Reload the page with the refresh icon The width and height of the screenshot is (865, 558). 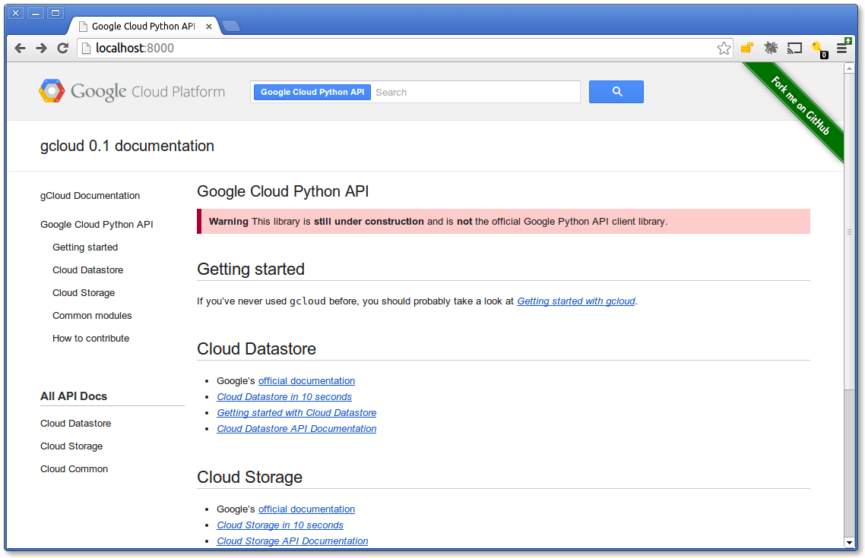[63, 49]
